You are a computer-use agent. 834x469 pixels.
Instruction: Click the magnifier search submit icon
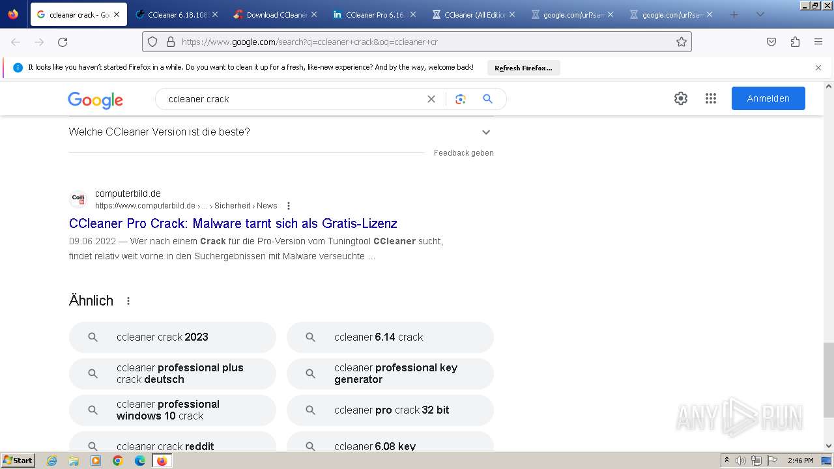point(487,99)
